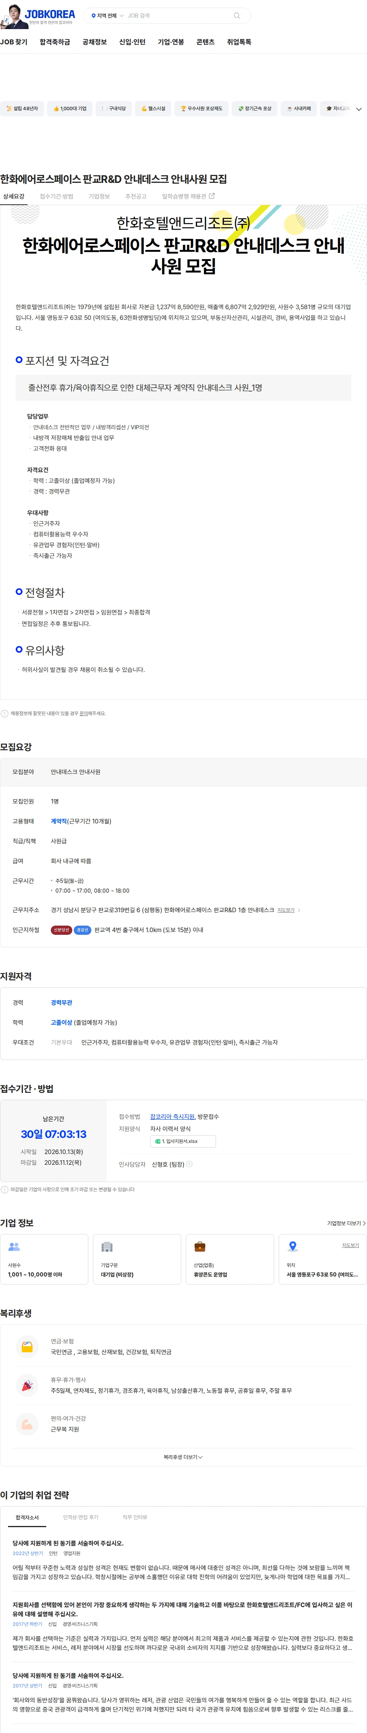Click the 장기근속 포상 tag
Screen dimensions: 367x1733
pos(255,108)
